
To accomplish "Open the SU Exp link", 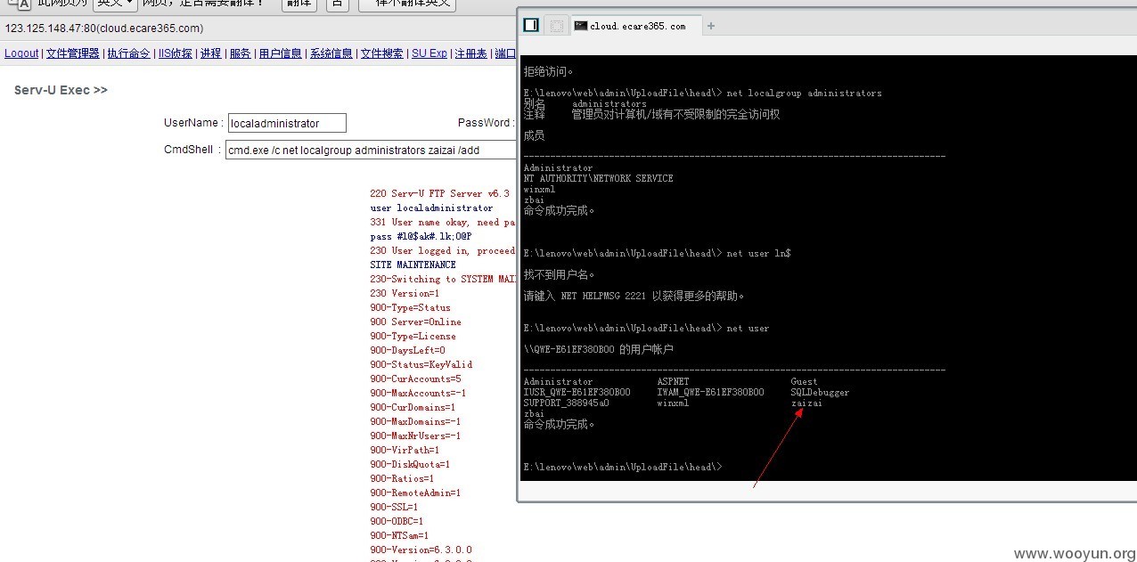I will pos(429,53).
